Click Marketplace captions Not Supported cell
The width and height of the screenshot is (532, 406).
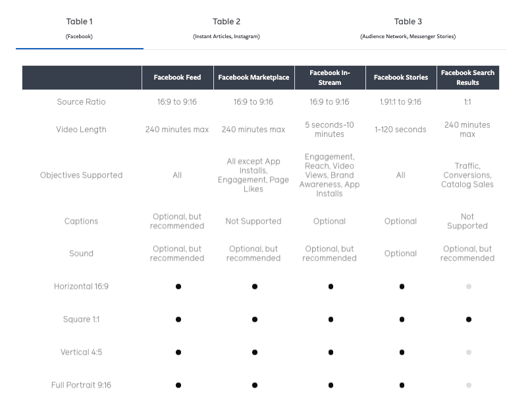253,221
